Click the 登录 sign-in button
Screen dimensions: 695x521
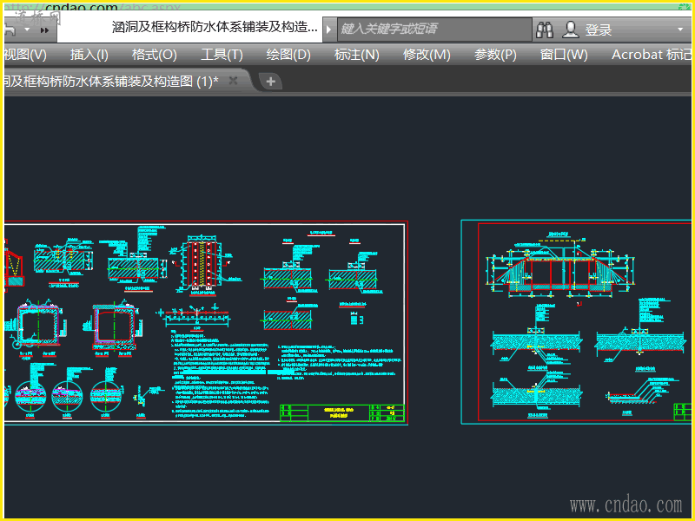pyautogui.click(x=598, y=30)
